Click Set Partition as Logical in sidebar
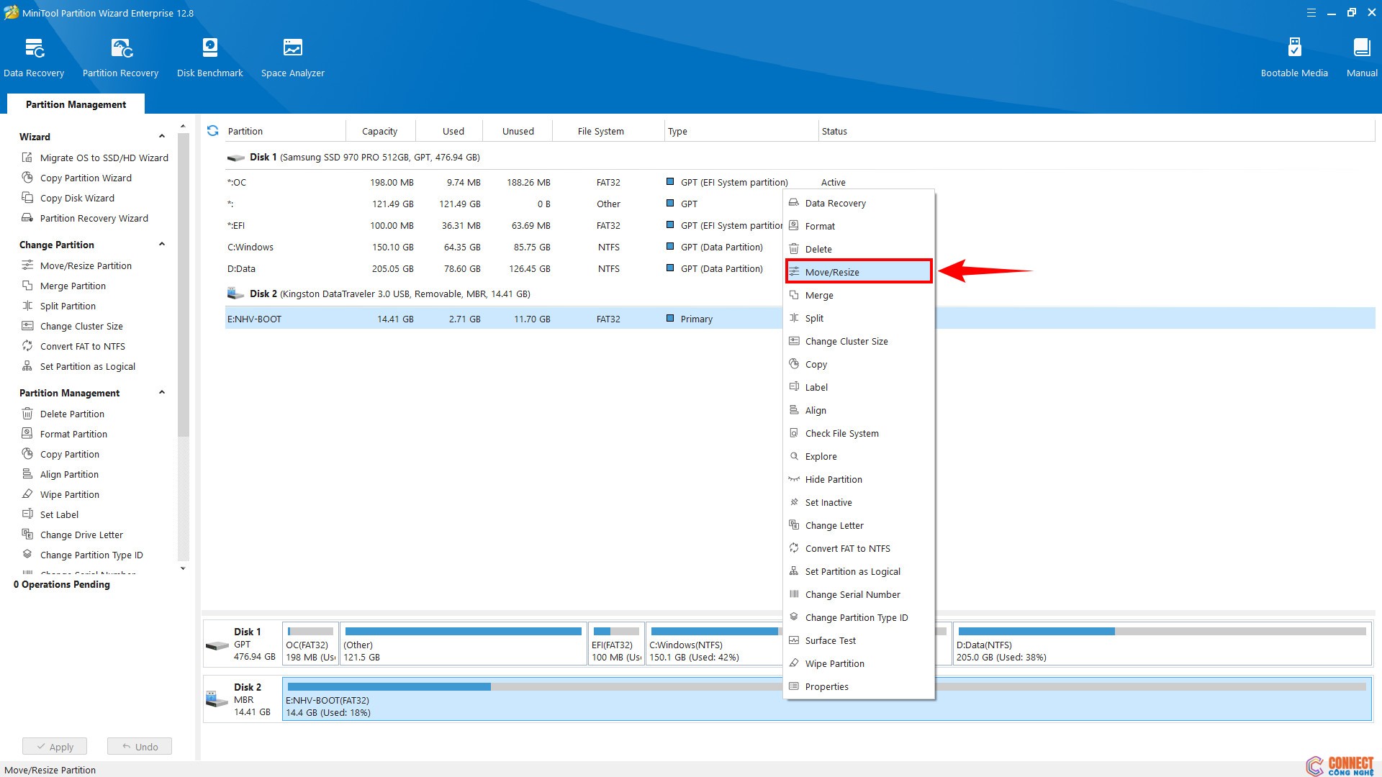The width and height of the screenshot is (1382, 777). pyautogui.click(x=78, y=366)
